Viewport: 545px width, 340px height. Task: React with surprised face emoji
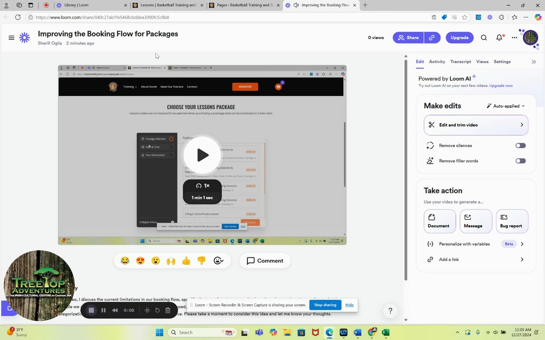coord(155,261)
